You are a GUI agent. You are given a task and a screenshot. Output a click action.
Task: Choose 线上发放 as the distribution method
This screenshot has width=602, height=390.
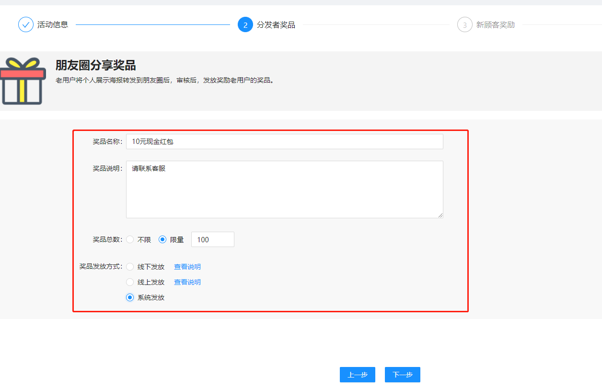tap(130, 282)
